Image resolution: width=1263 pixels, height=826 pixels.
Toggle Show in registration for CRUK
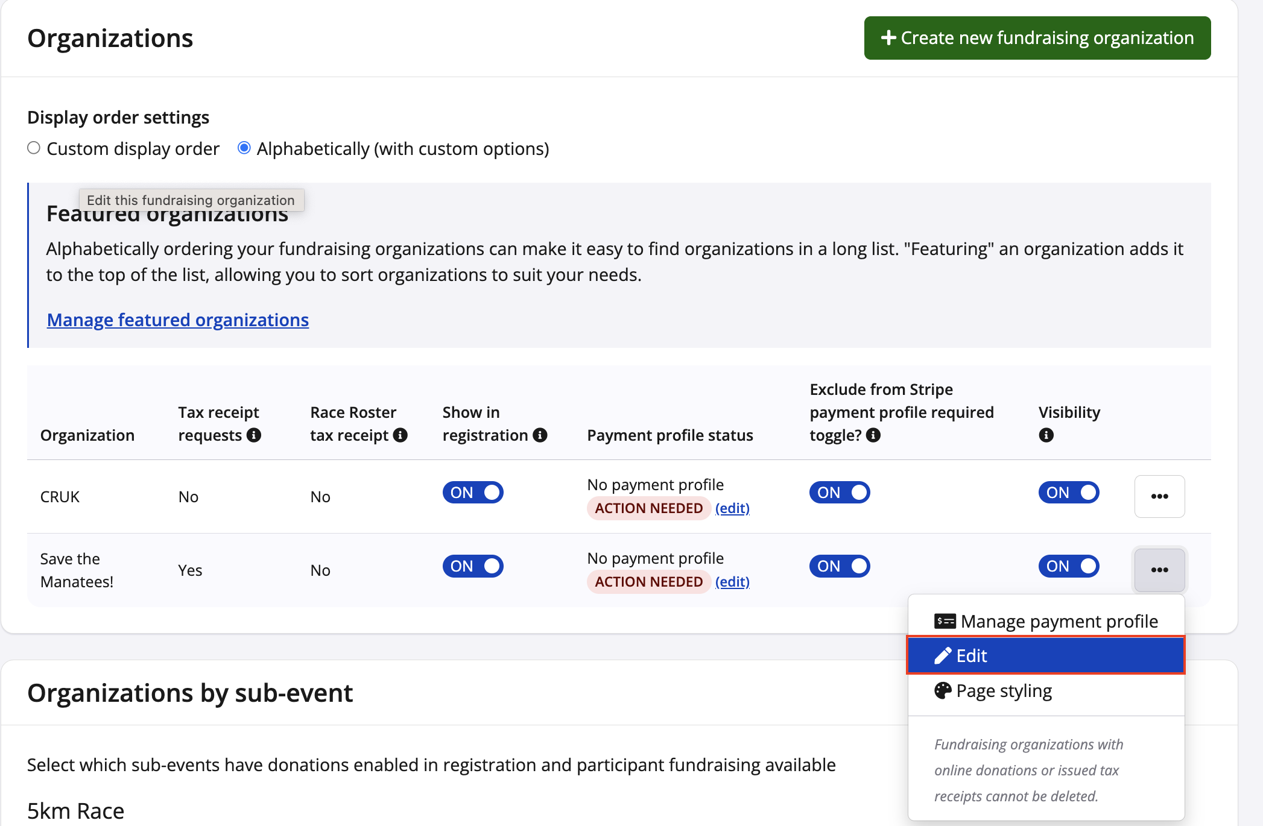(x=473, y=493)
